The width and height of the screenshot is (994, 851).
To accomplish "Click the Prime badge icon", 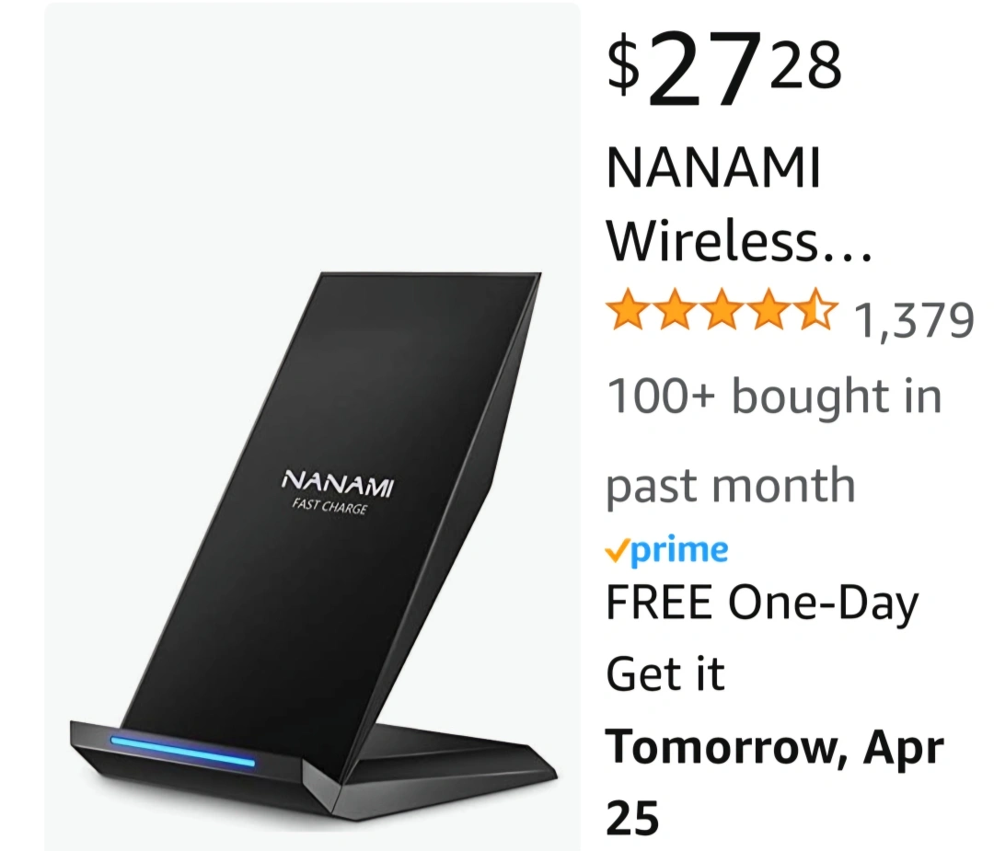I will click(667, 549).
